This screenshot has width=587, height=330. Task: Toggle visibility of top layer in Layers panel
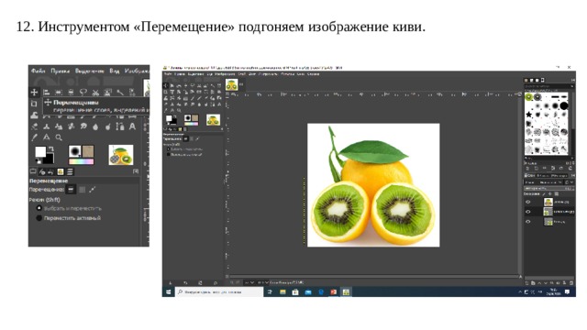528,202
